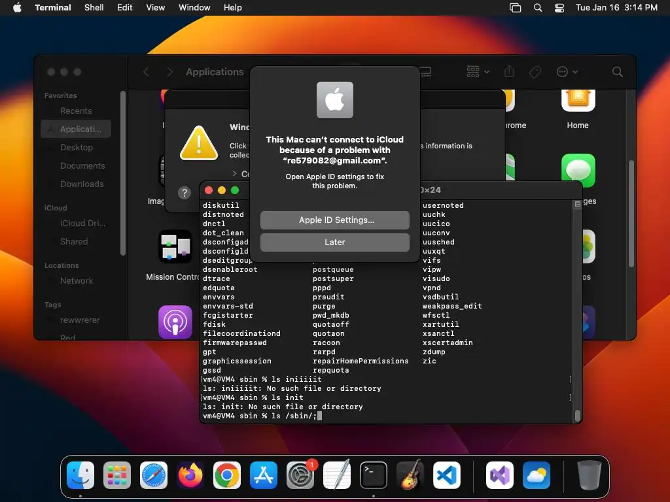This screenshot has height=502, width=670.
Task: Click the Finder share icon
Action: (x=509, y=72)
